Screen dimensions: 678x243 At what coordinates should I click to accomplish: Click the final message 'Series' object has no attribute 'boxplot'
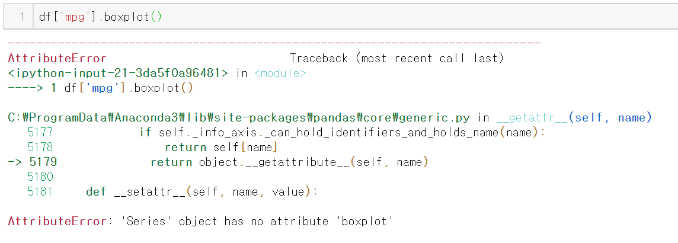click(257, 222)
